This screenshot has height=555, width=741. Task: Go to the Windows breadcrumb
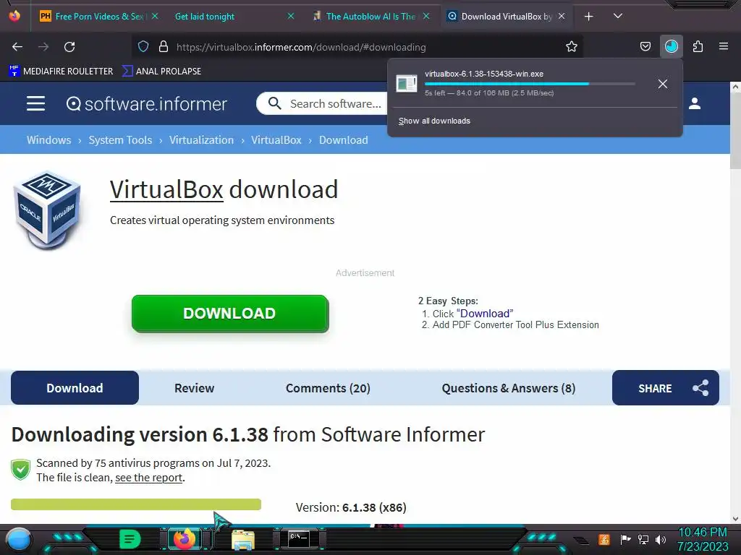click(48, 139)
